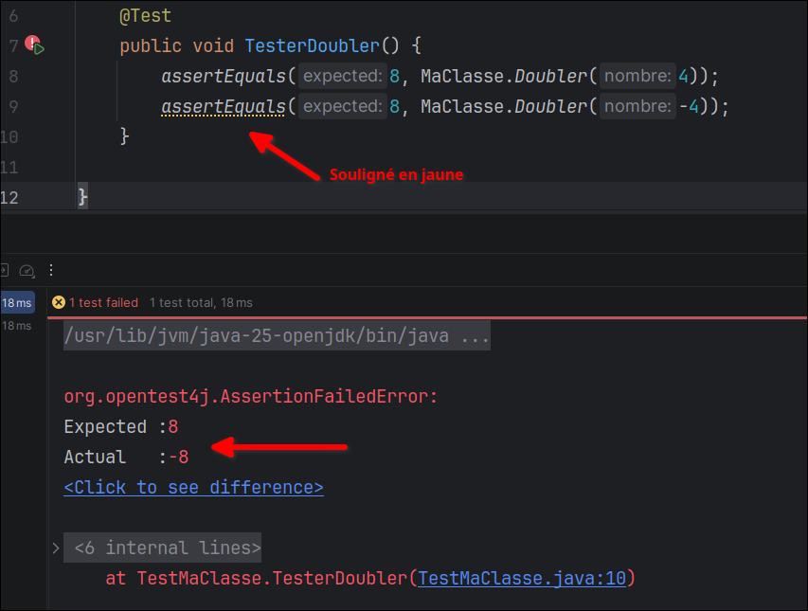Viewport: 808px width, 611px height.
Task: Click the '1 test failed' status text
Action: [103, 302]
